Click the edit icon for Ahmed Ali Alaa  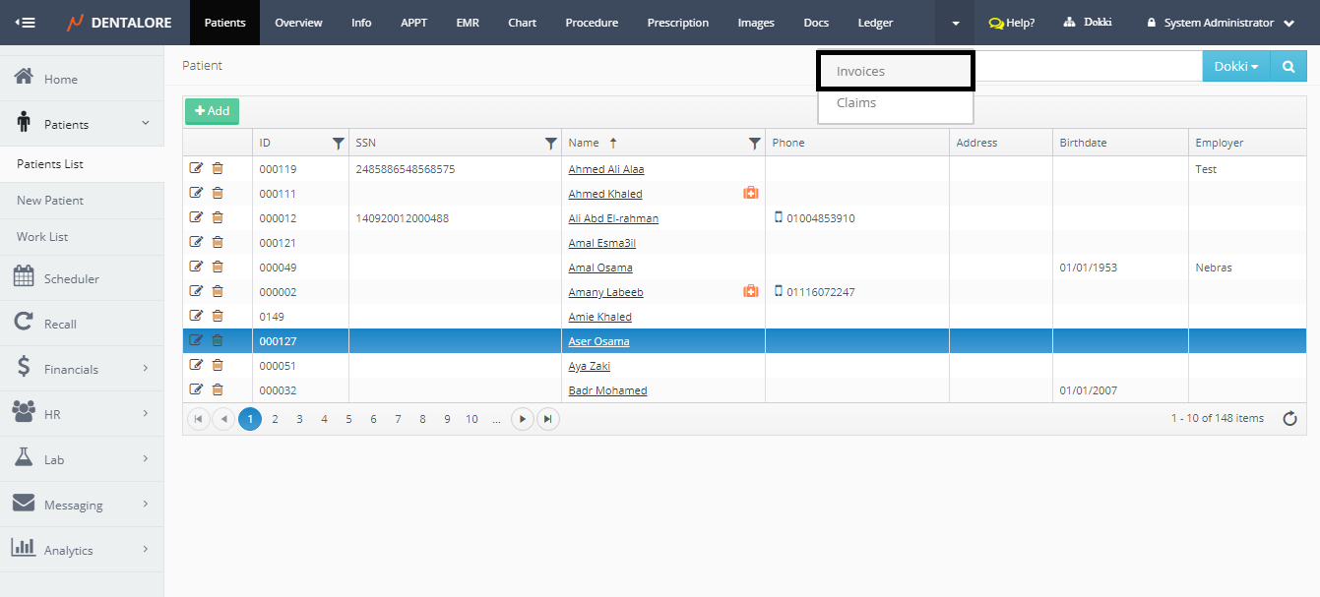click(x=196, y=168)
